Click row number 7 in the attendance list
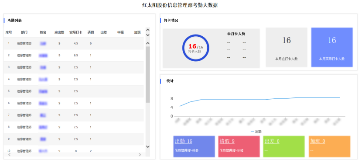 point(9,115)
